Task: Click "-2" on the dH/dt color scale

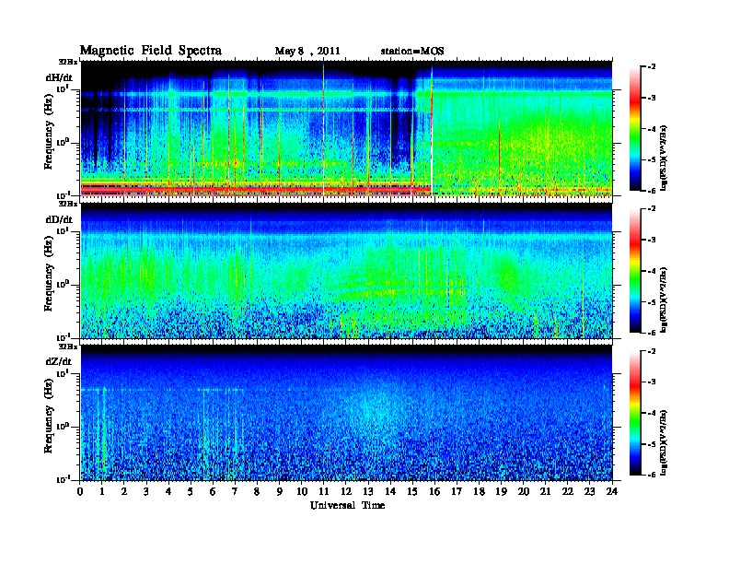Action: click(652, 66)
